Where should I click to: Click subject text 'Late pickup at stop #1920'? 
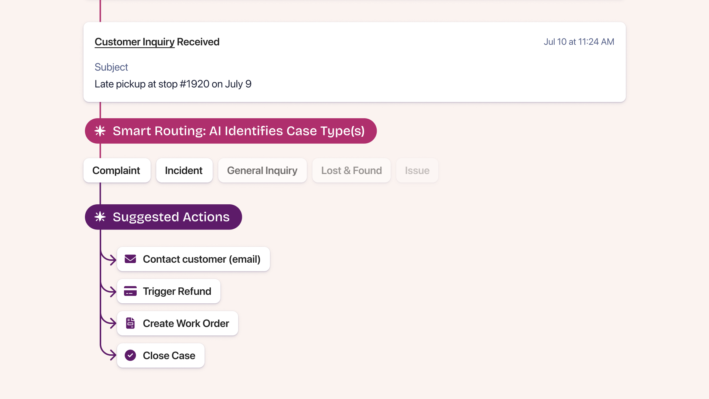pos(152,84)
